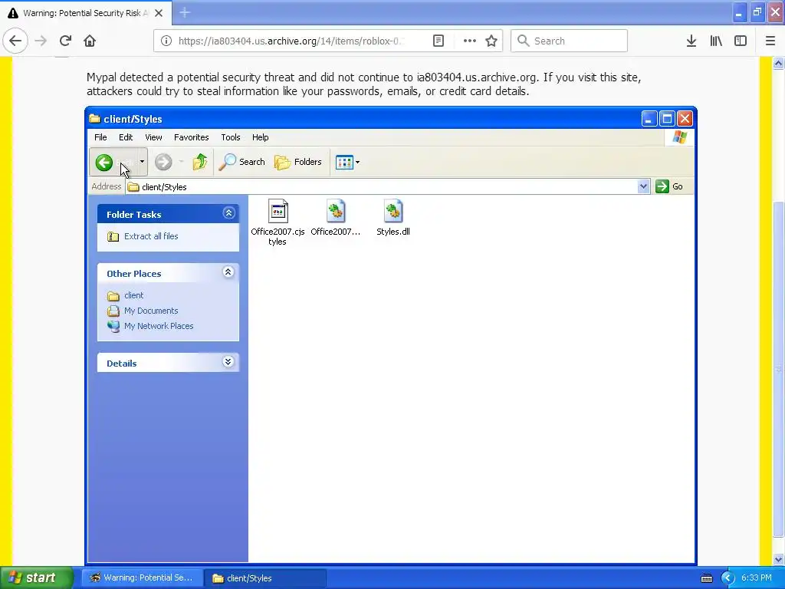Open Explorer Search pane
This screenshot has width=785, height=589.
point(242,162)
